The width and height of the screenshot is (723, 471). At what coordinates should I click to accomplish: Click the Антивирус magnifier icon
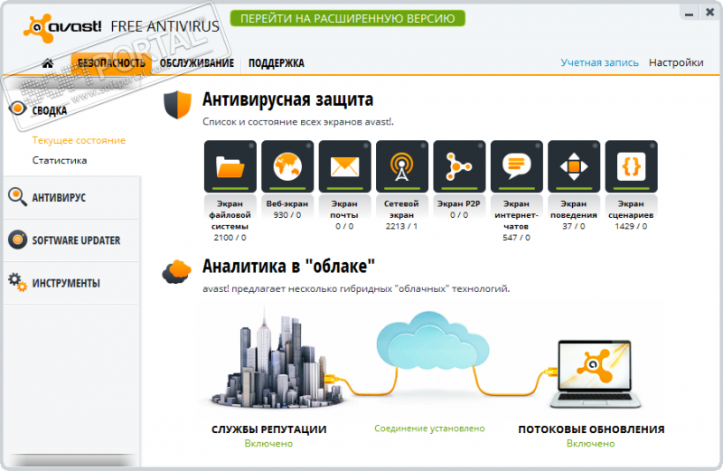click(x=17, y=196)
